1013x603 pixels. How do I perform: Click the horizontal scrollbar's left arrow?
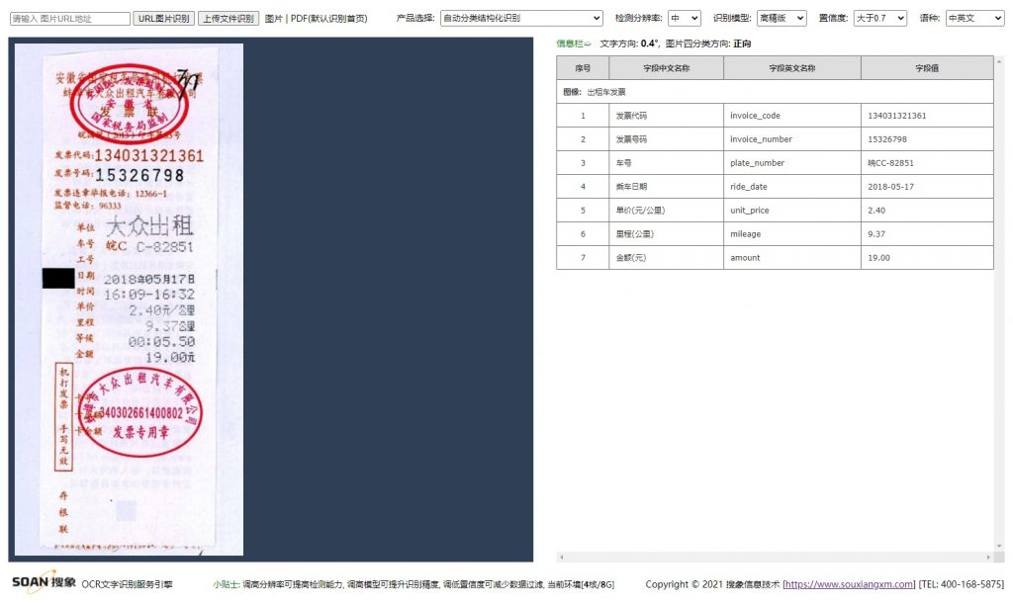[561, 557]
